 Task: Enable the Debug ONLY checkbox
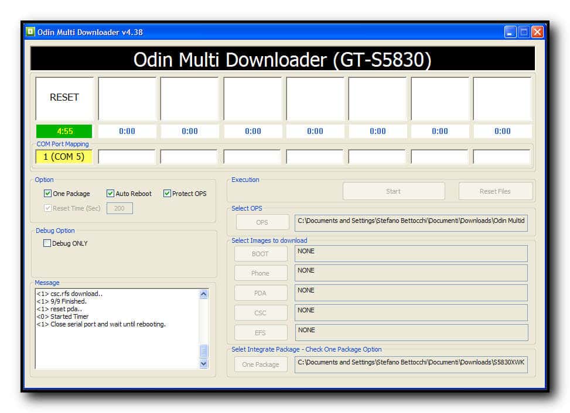(47, 243)
